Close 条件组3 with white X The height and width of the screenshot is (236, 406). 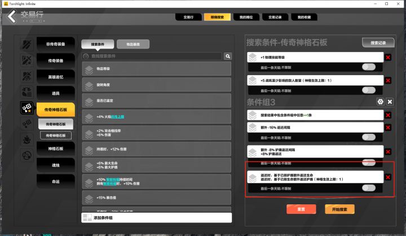click(390, 102)
